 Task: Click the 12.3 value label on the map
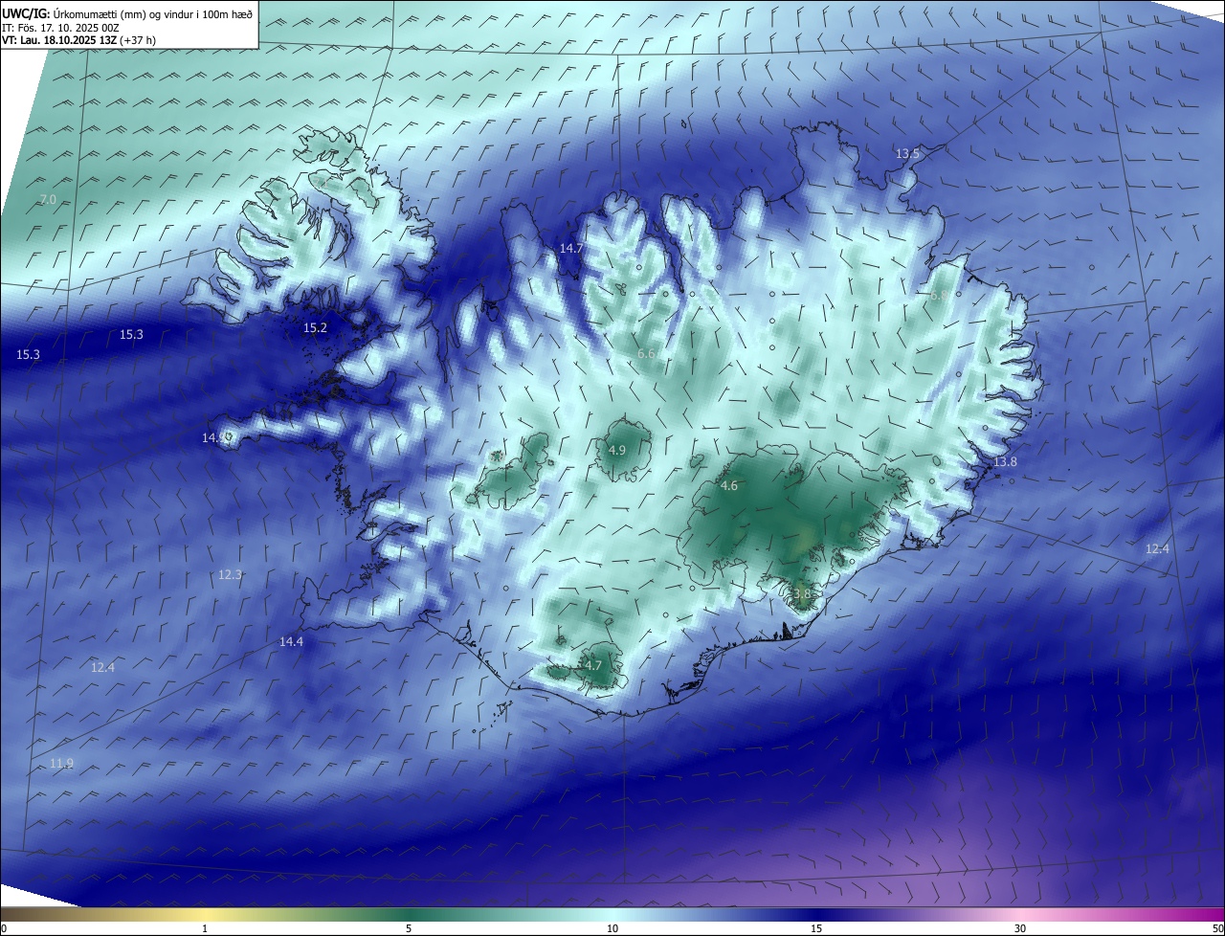230,574
